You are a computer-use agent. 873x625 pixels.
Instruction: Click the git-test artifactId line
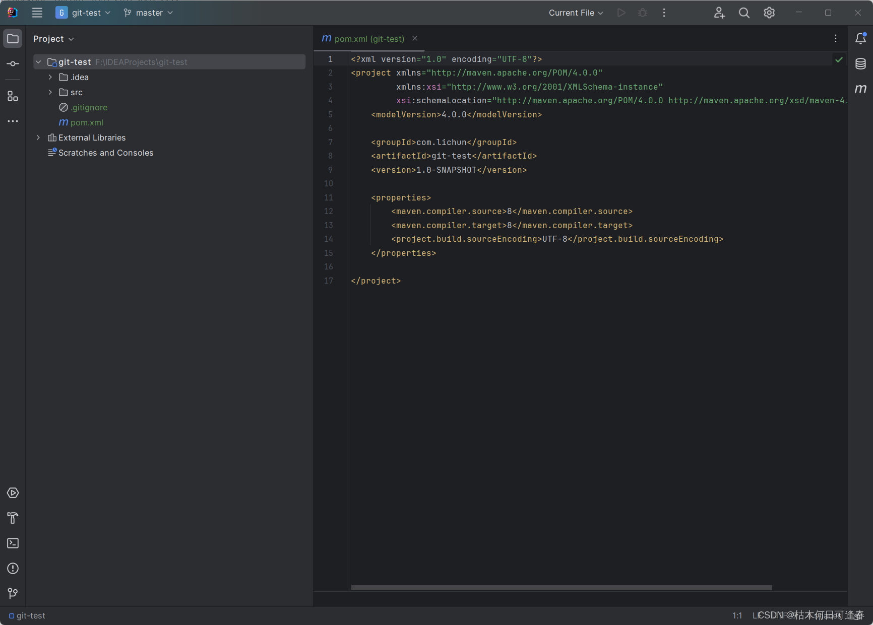tap(454, 156)
